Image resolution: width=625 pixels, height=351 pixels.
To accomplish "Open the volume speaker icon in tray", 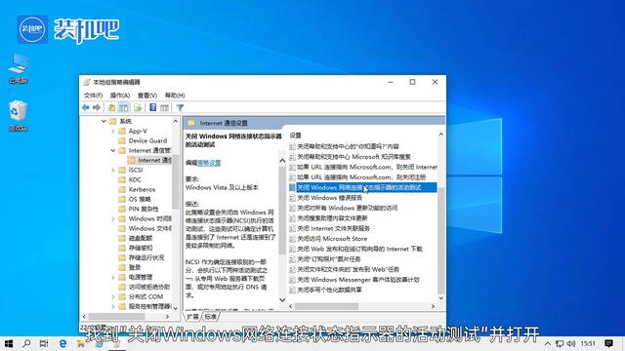I will point(571,343).
